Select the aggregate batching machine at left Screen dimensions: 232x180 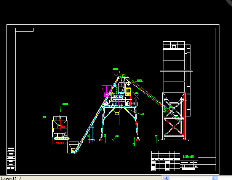click(60, 128)
